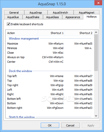Click the Shortcut 1 column header
The image size is (104, 132).
pos(51,33)
